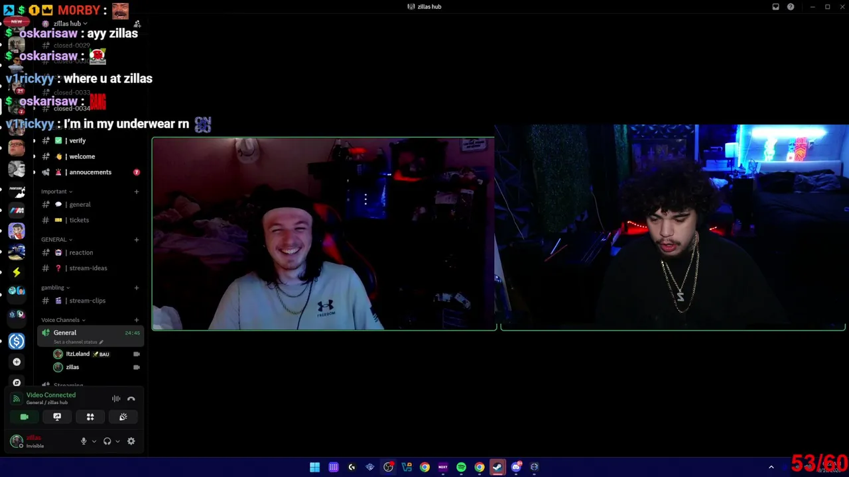Open the stream-ideas channel
Image resolution: width=849 pixels, height=477 pixels.
point(90,268)
